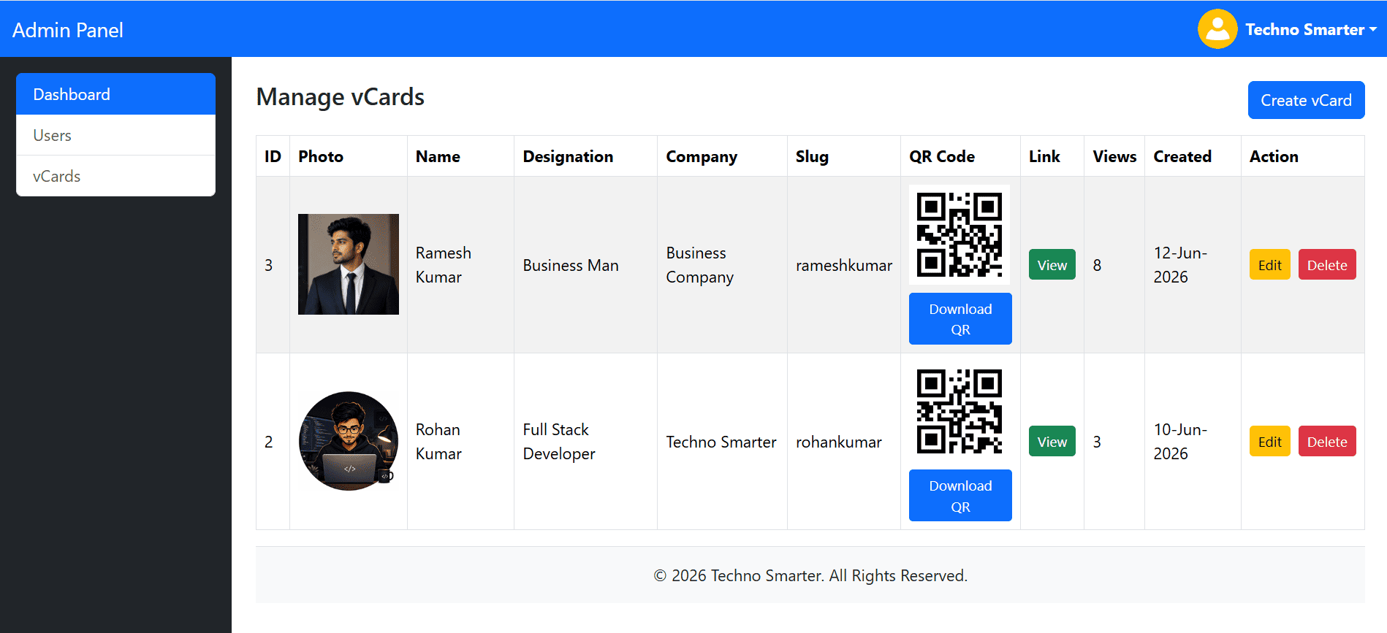
Task: Select Dashboard in the sidebar
Action: point(115,94)
